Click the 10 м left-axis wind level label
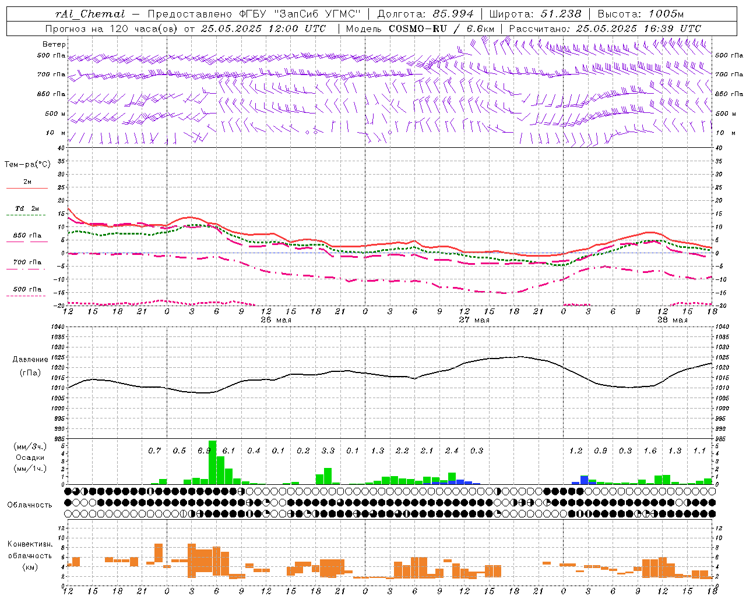Viewport: 746px width, 596px height. (55, 133)
